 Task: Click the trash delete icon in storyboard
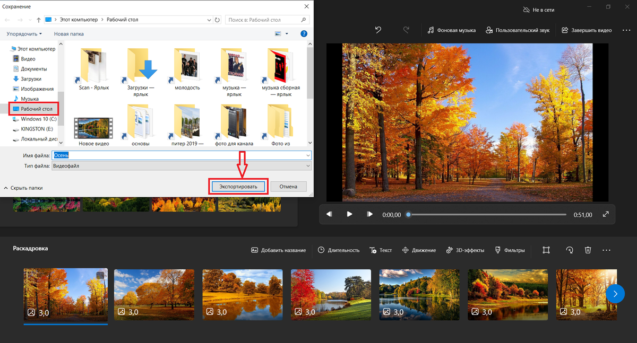point(588,250)
